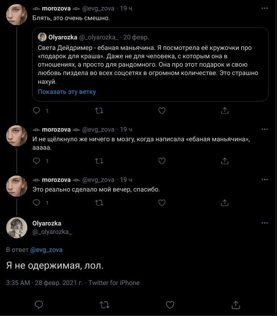Open Olyarozka's profile avatar in main reply
277x316 pixels.
point(17,228)
